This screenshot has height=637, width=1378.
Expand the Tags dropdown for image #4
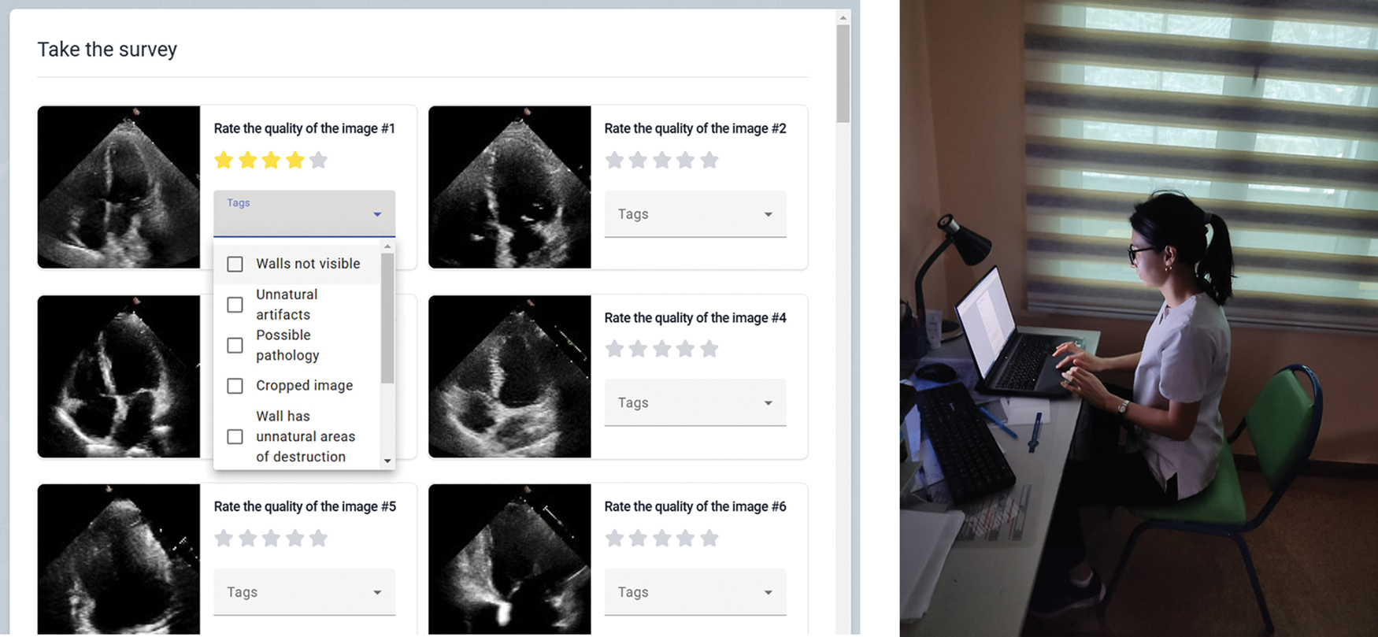(x=695, y=403)
